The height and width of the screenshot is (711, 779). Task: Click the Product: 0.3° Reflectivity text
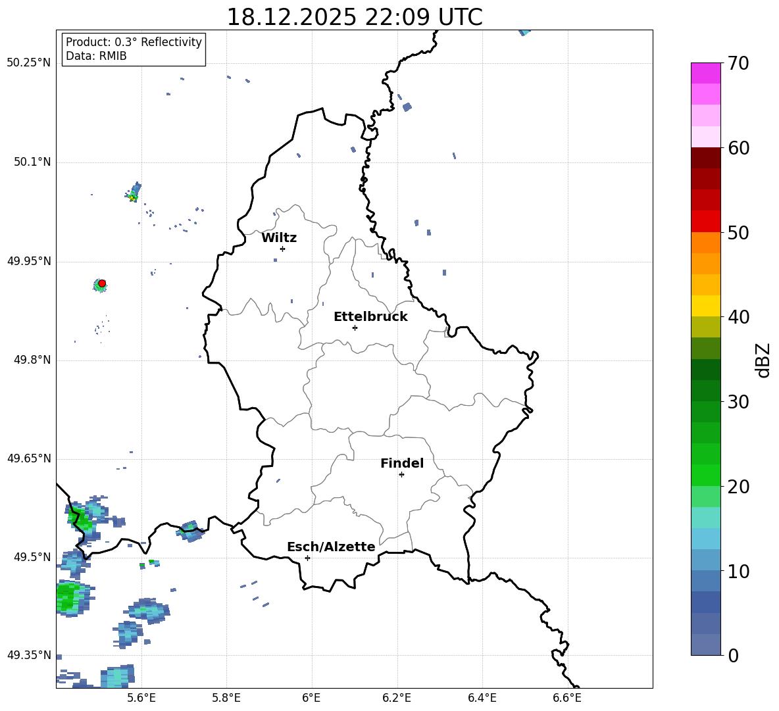coord(134,42)
